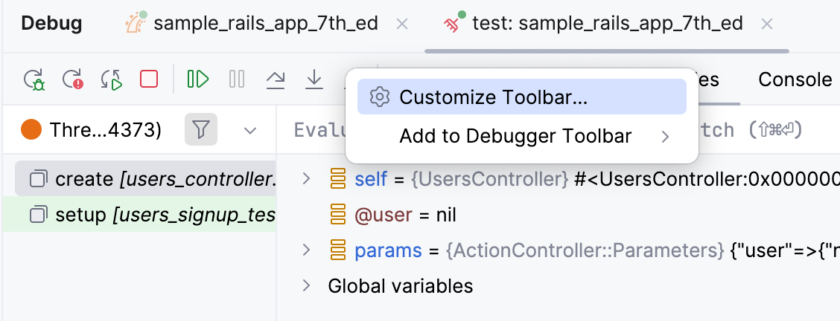Screen dimensions: 840x321
Task: Expand the params variable node
Action: (x=305, y=250)
